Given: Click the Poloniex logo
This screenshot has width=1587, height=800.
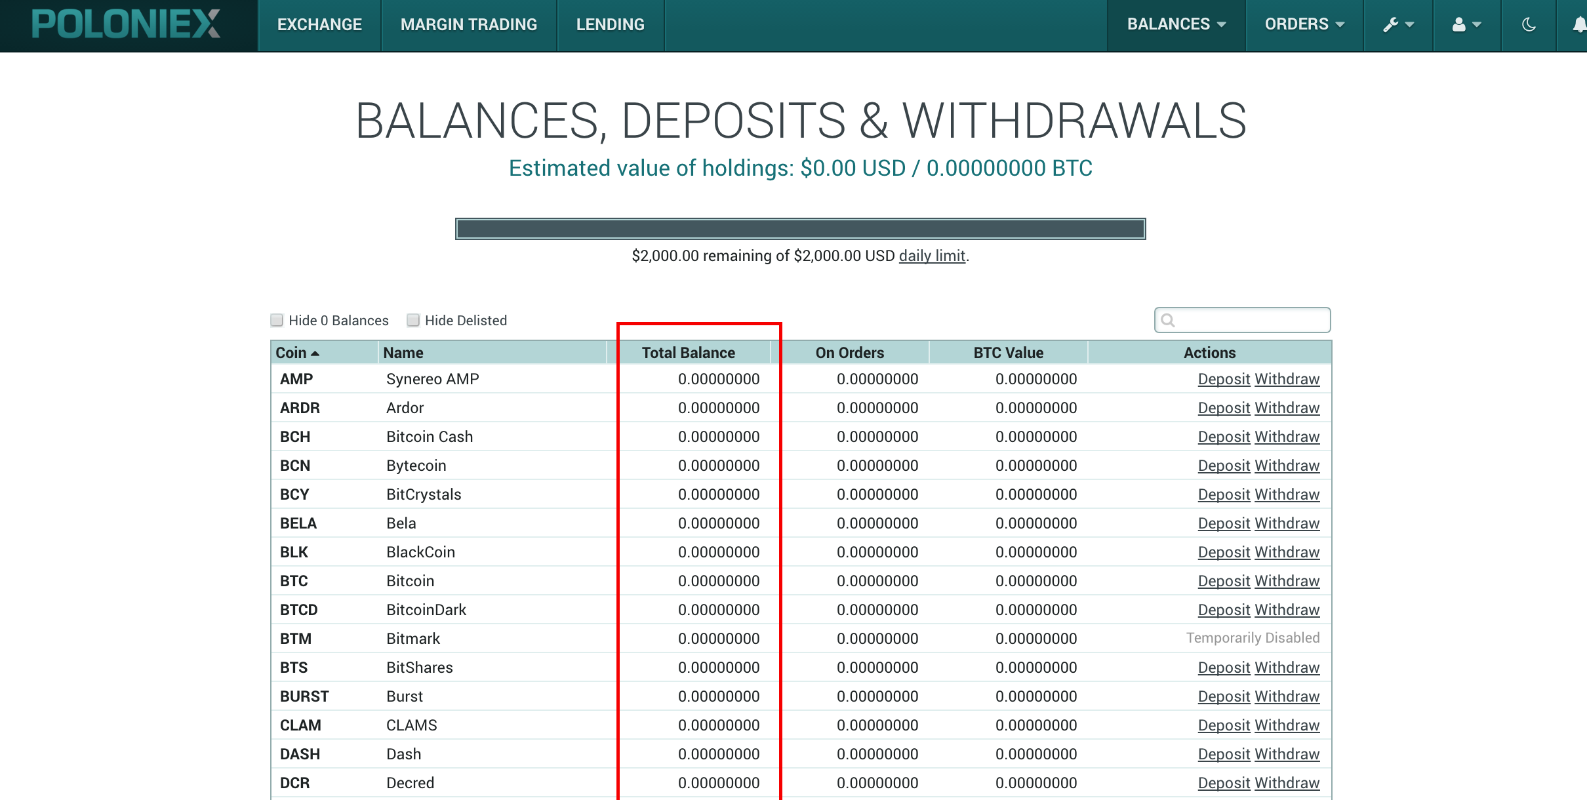Looking at the screenshot, I should [x=126, y=24].
